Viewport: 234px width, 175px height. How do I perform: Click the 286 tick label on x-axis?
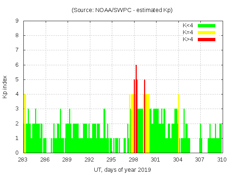45,160
